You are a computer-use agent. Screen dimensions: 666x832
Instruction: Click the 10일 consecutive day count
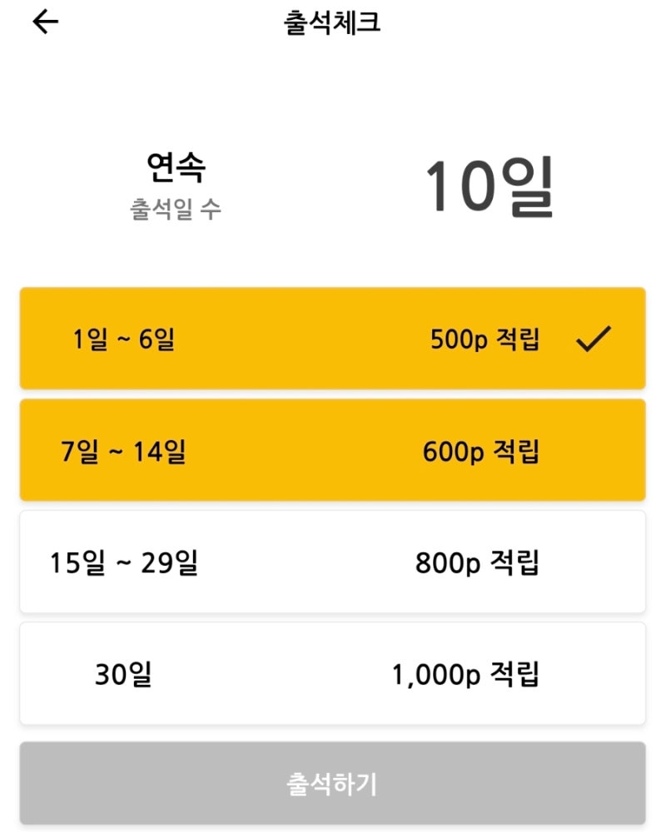point(490,186)
